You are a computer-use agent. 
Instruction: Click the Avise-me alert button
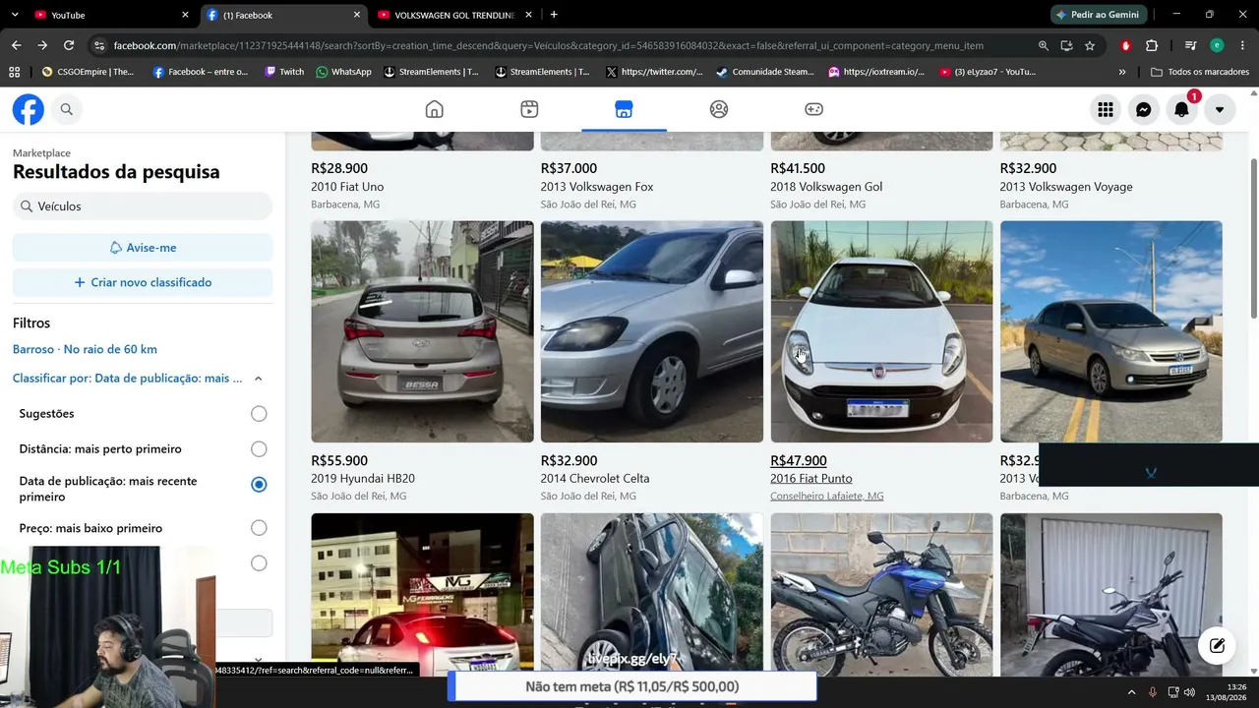click(143, 248)
